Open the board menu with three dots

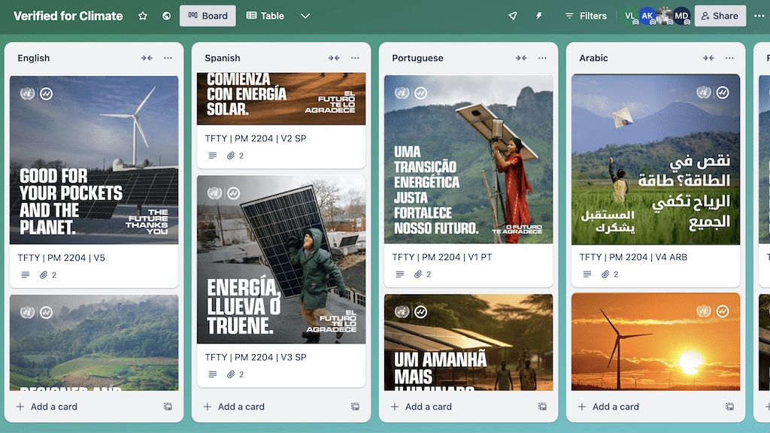click(x=759, y=16)
